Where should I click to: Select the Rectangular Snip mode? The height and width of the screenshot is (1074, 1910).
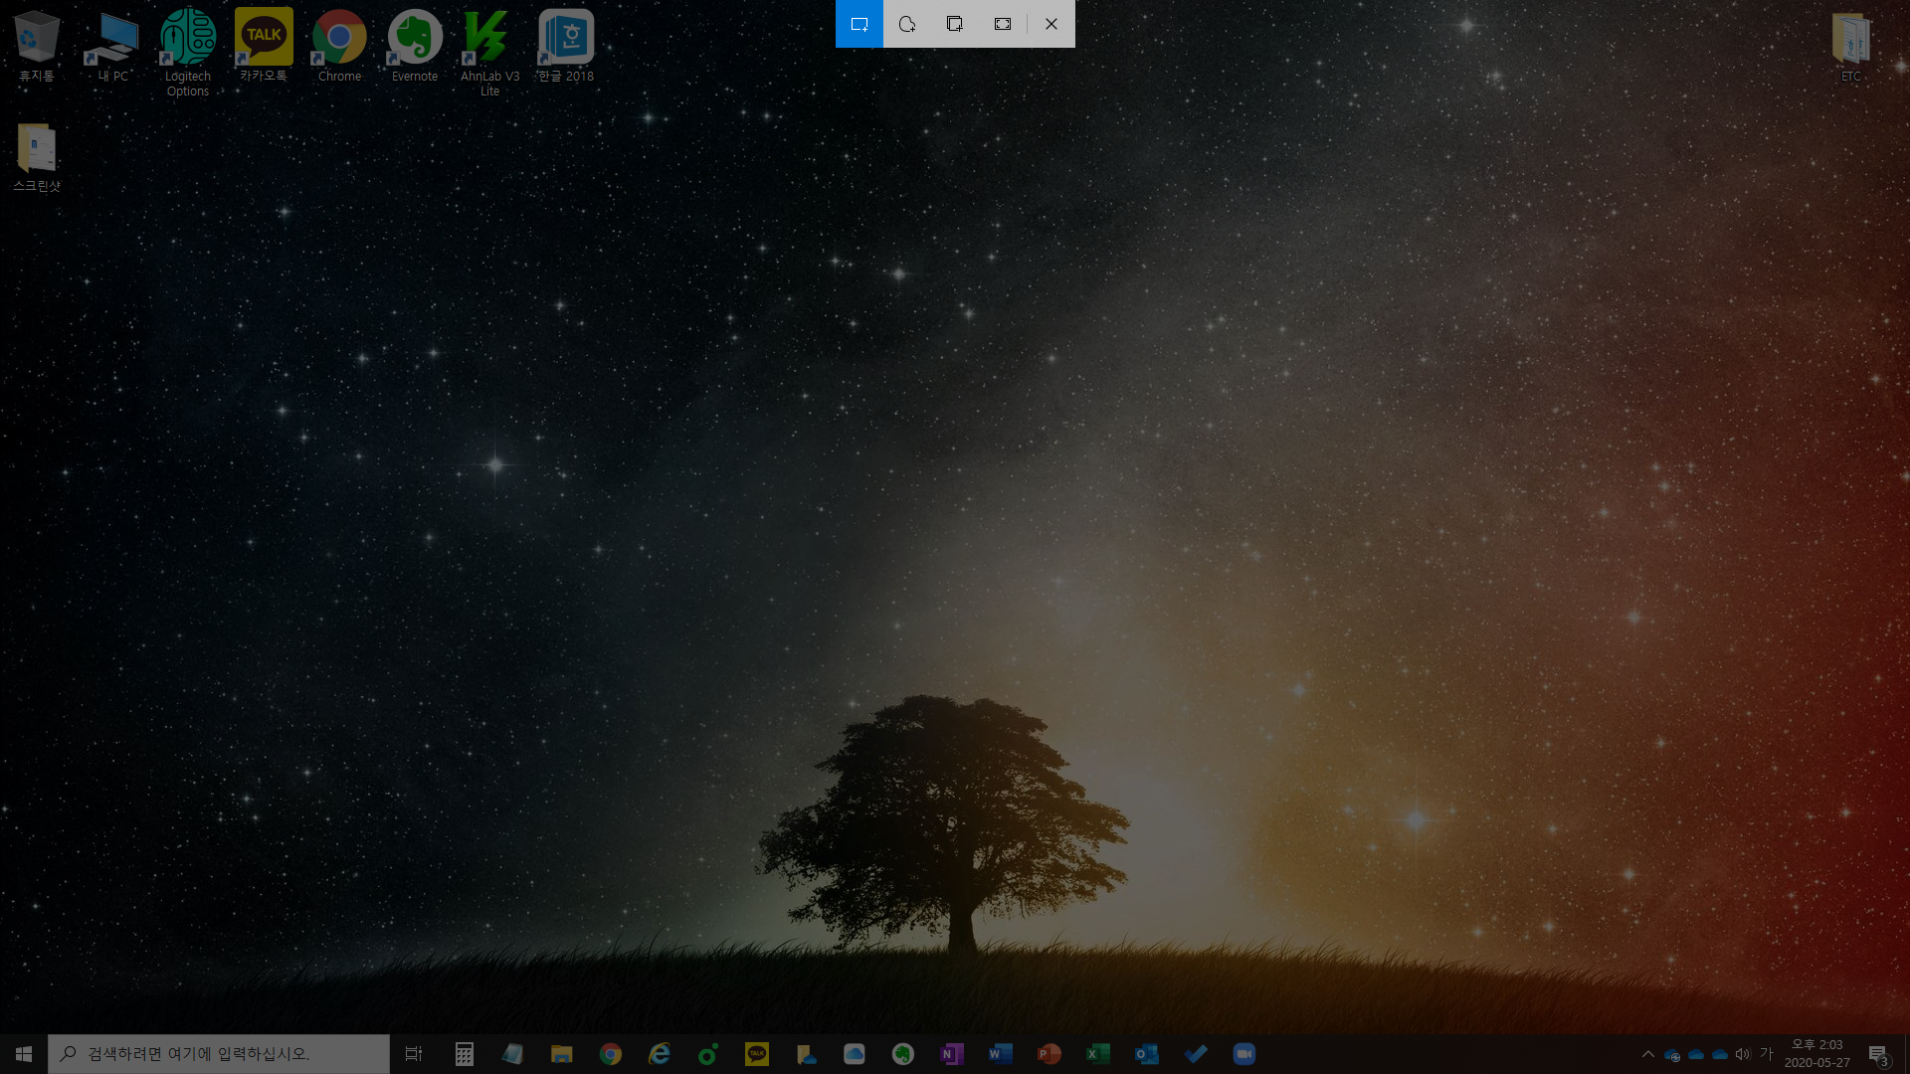tap(859, 24)
